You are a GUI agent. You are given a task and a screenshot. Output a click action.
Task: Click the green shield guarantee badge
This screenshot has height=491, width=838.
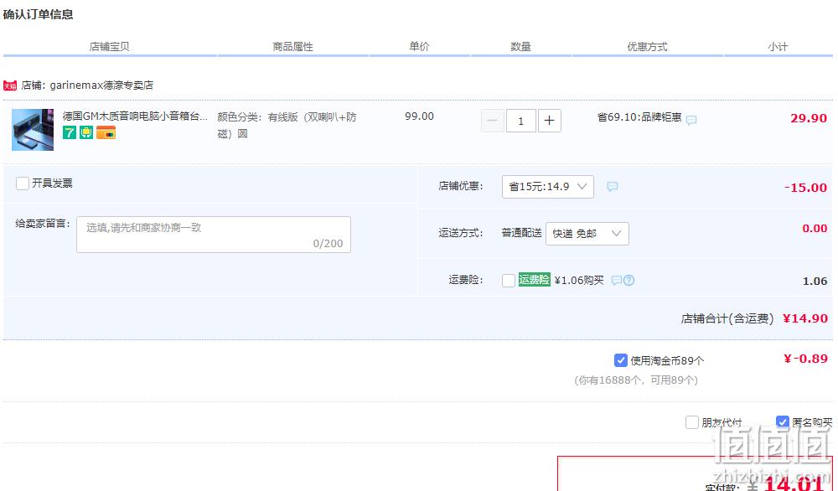[x=86, y=132]
